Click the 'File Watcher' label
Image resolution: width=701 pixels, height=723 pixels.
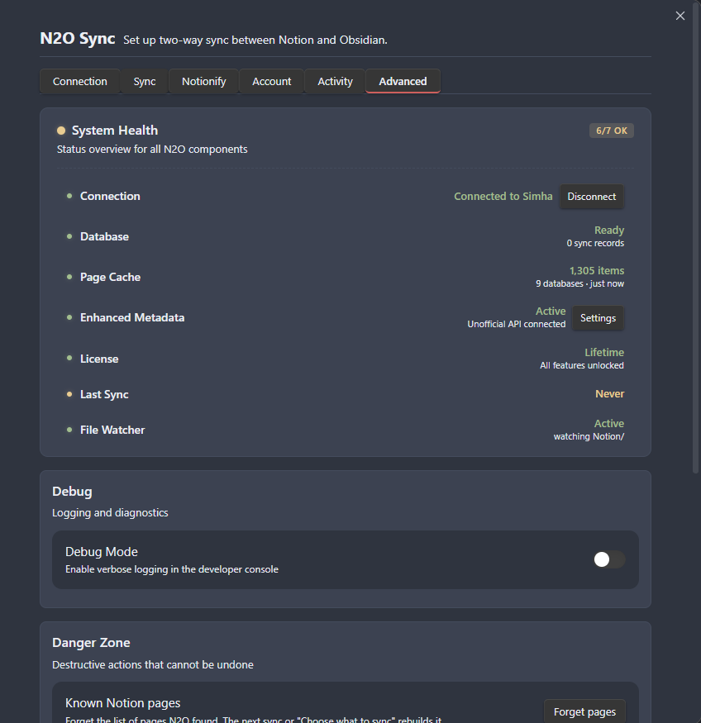click(x=112, y=430)
